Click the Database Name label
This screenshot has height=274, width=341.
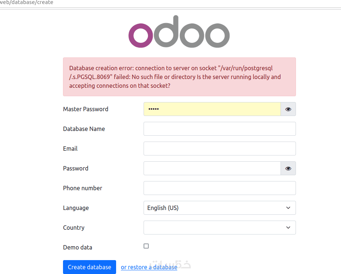[x=84, y=129]
